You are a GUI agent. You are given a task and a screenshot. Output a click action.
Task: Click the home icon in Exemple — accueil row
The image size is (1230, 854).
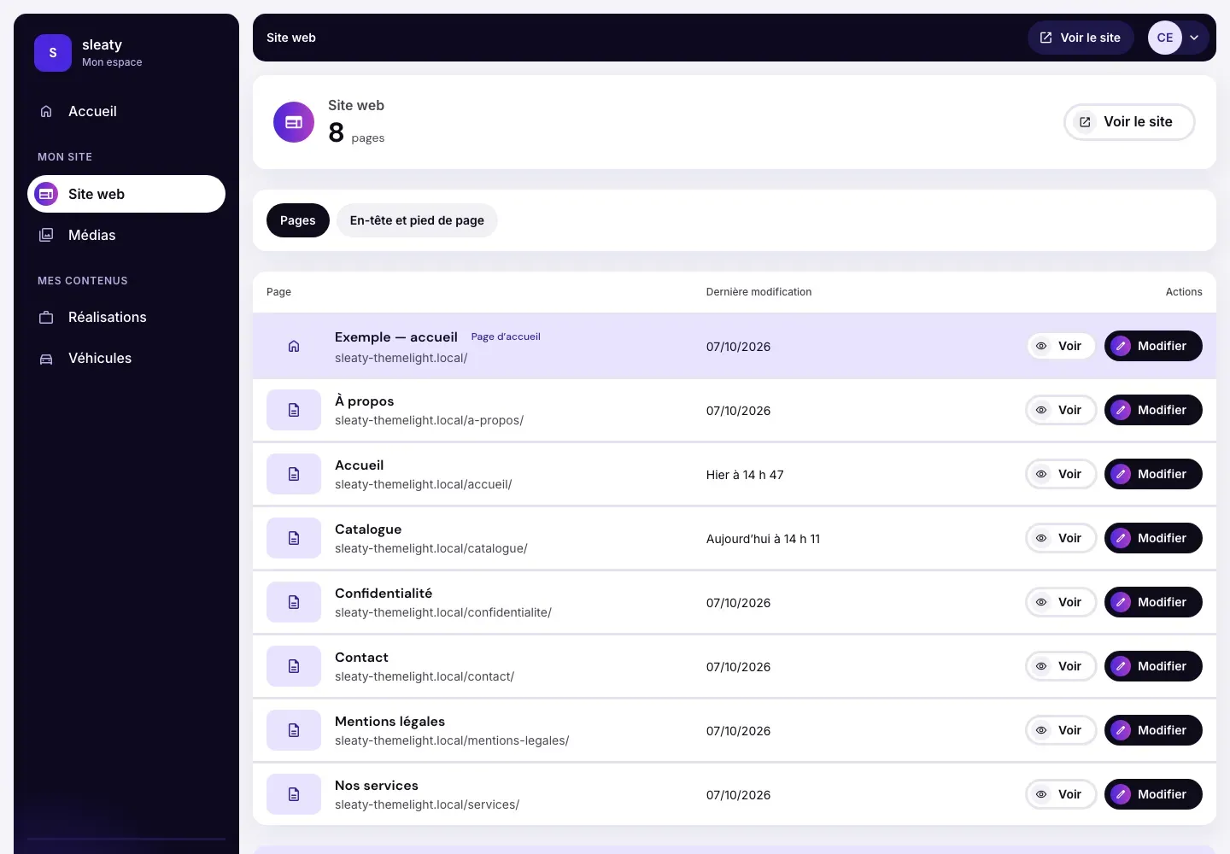pos(294,346)
